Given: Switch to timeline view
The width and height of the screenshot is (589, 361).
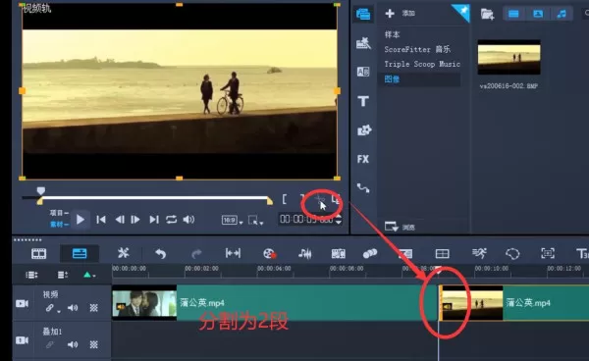Looking at the screenshot, I should click(80, 254).
